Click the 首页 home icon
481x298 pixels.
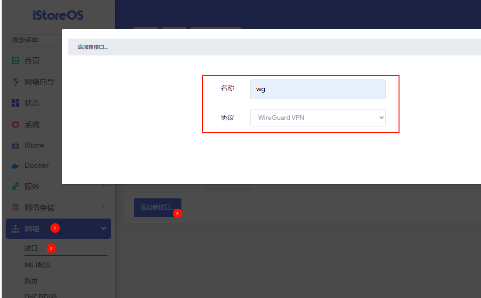[x=16, y=61]
